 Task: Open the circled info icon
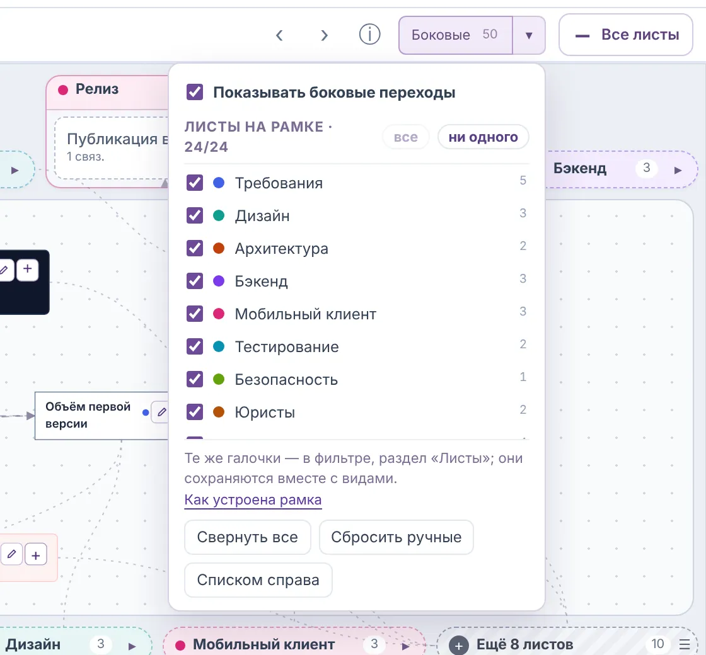tap(369, 35)
